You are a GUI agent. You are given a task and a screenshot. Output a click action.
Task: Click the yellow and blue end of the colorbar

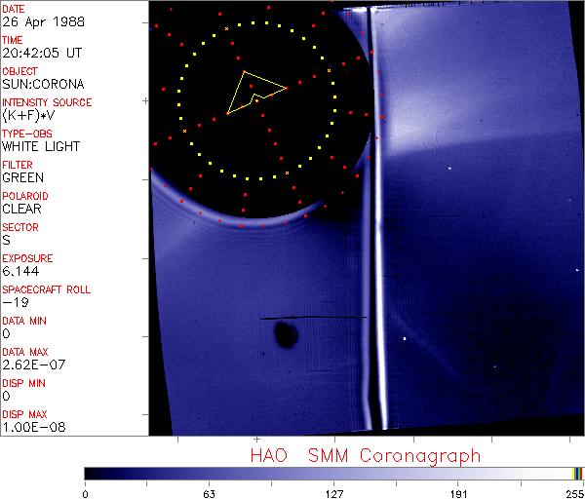point(577,474)
